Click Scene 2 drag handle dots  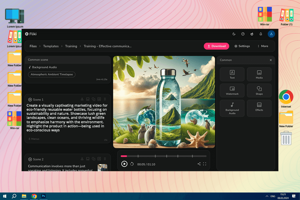point(105,159)
